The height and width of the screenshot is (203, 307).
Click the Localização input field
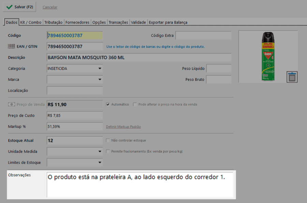[75, 90]
